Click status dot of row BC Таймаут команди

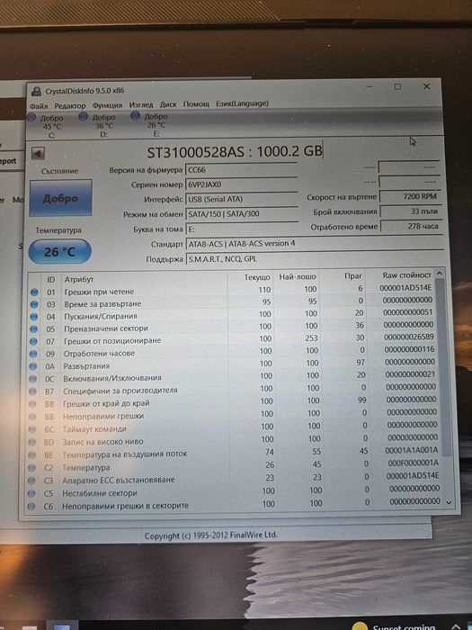[32, 429]
